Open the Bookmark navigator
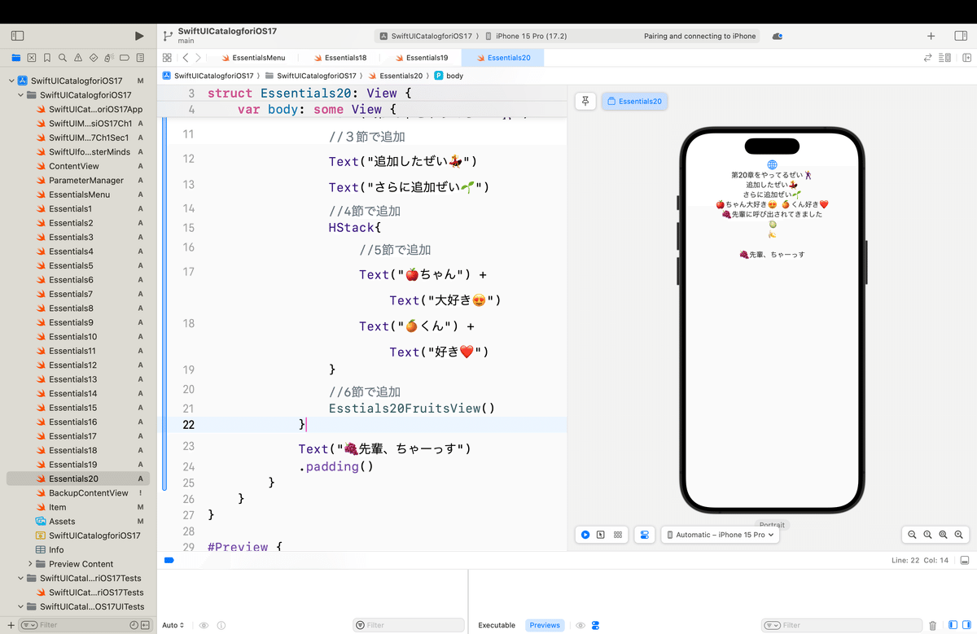The image size is (977, 634). 46,58
